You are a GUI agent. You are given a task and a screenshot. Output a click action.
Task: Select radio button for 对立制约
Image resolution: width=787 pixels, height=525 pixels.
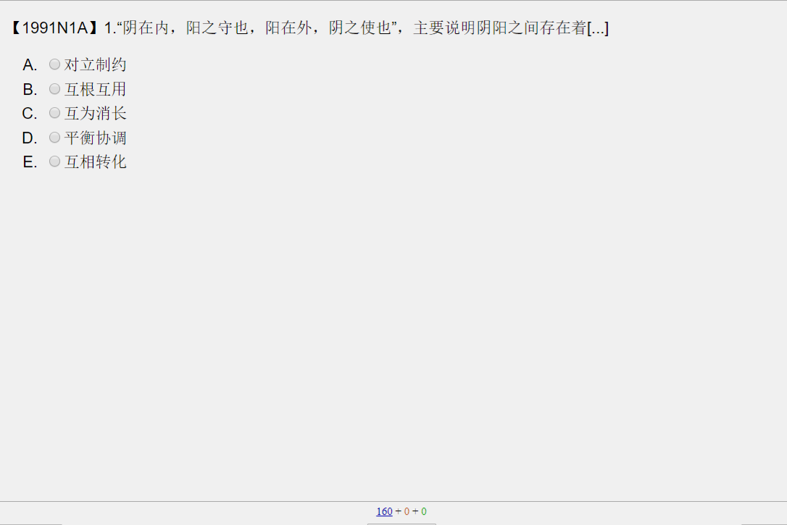[54, 64]
